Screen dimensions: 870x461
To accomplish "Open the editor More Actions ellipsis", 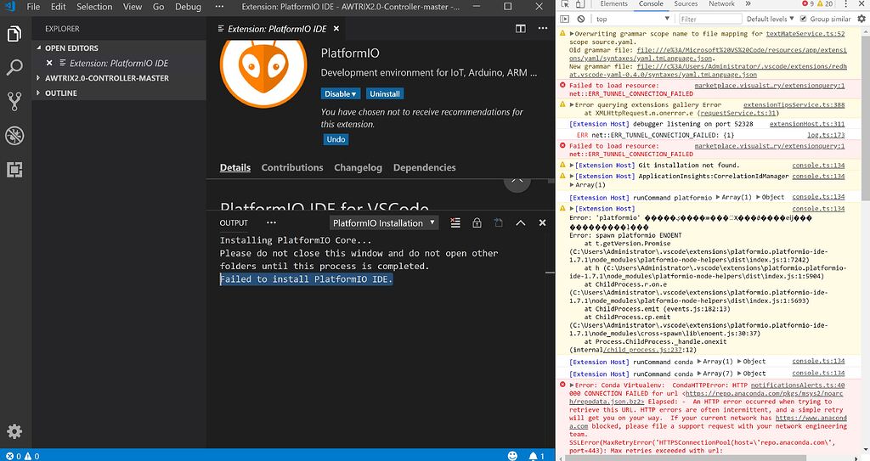I will click(543, 28).
